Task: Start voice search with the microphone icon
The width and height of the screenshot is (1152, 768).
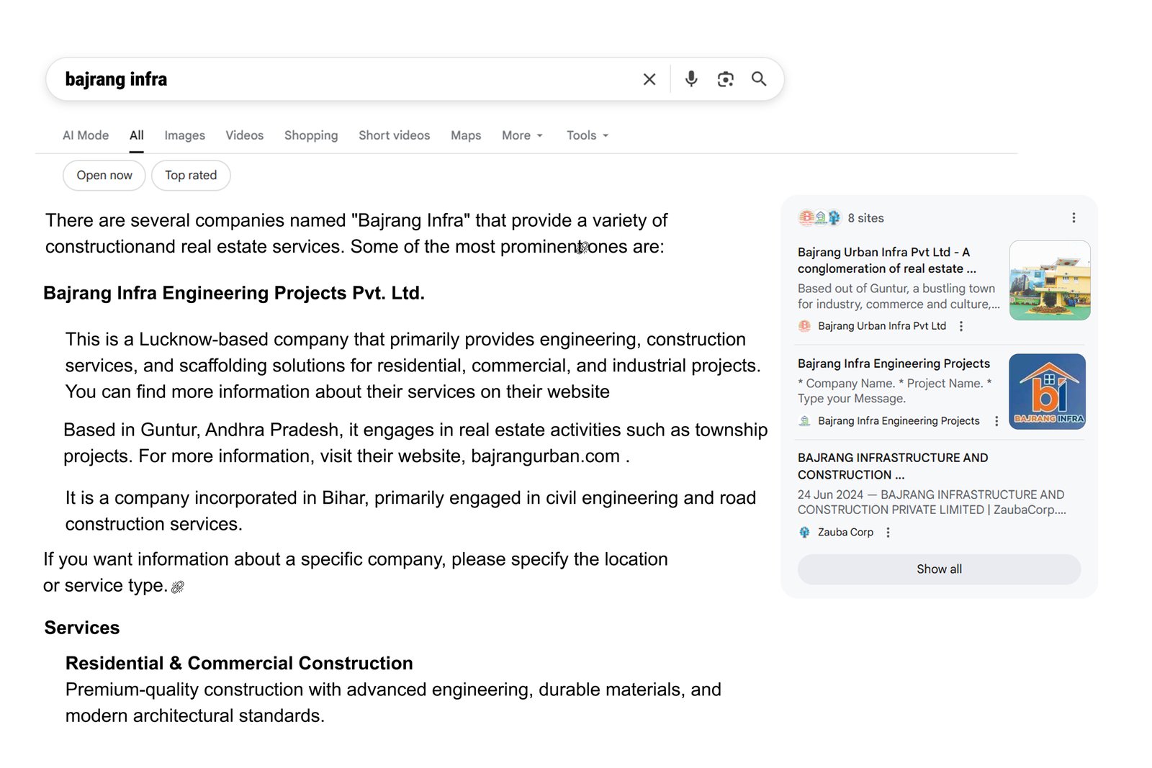Action: [691, 79]
